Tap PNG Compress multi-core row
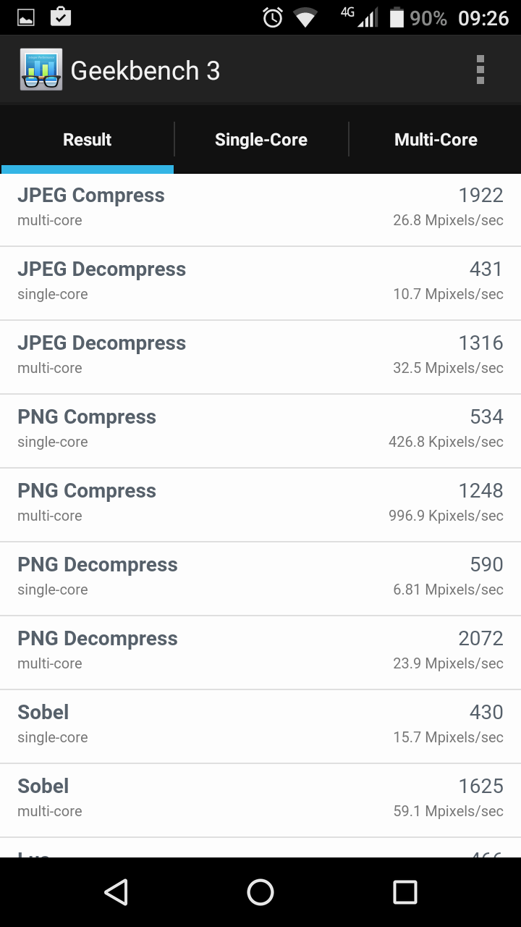This screenshot has height=927, width=521. coord(260,503)
